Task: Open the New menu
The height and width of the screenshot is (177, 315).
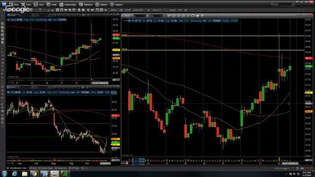Action: 14,4
